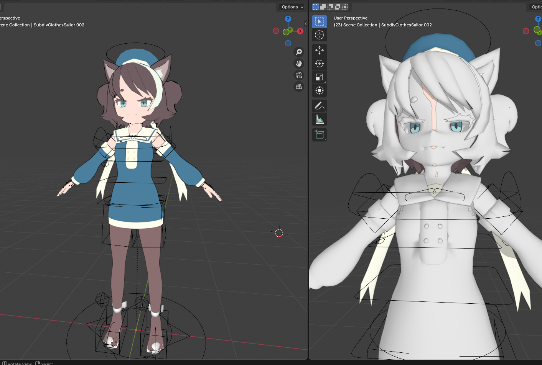Set selection mode to new selection
This screenshot has height=365, width=542.
(x=316, y=7)
